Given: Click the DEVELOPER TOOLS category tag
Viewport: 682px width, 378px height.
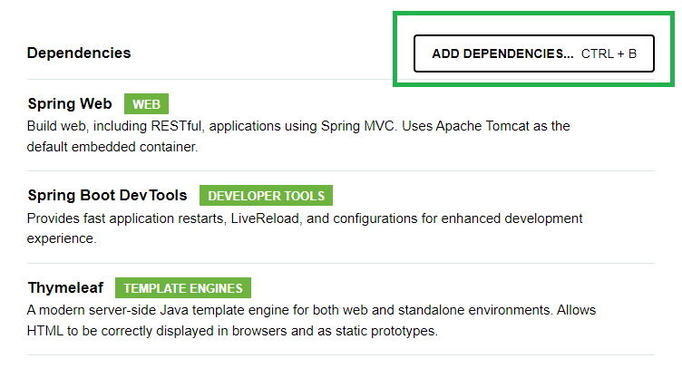Looking at the screenshot, I should pos(267,195).
